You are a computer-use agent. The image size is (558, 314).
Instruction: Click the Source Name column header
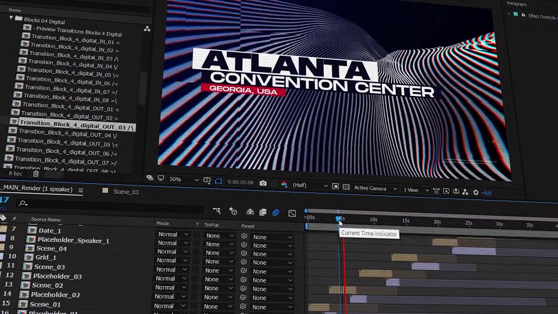(x=45, y=219)
